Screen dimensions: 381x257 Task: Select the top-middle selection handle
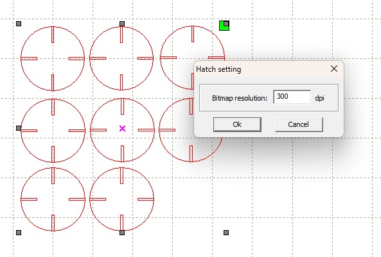(x=122, y=24)
